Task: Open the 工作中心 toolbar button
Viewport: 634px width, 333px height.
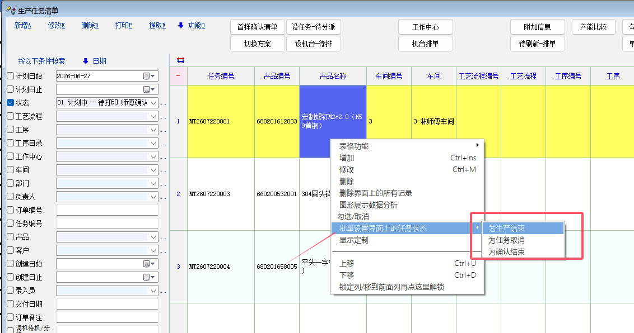Action: click(x=425, y=27)
